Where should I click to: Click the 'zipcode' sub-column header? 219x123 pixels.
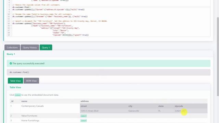[x=179, y=106]
